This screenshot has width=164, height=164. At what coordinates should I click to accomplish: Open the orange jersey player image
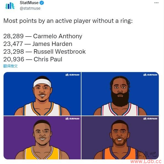(x=120, y=138)
